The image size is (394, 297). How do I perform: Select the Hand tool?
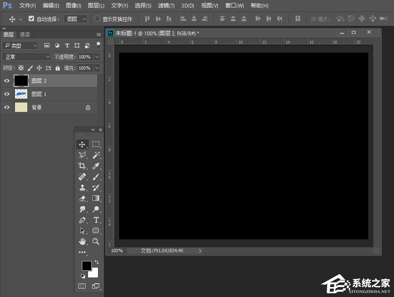point(82,241)
